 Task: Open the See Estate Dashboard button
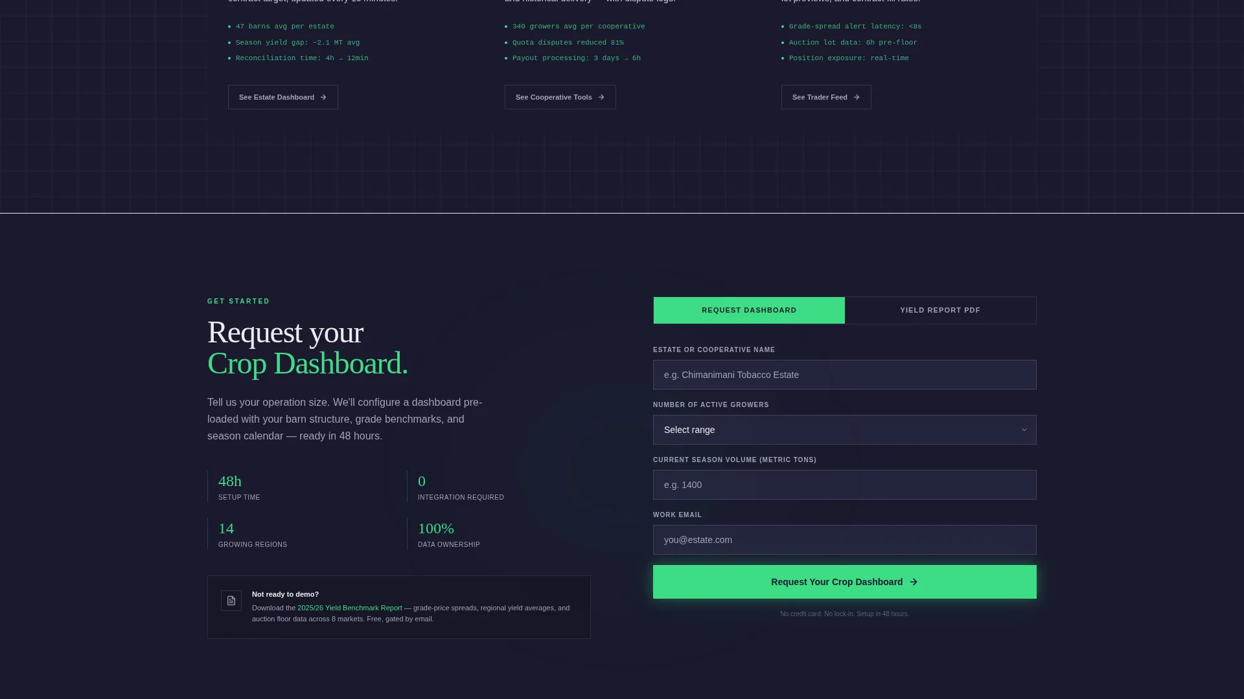[283, 97]
